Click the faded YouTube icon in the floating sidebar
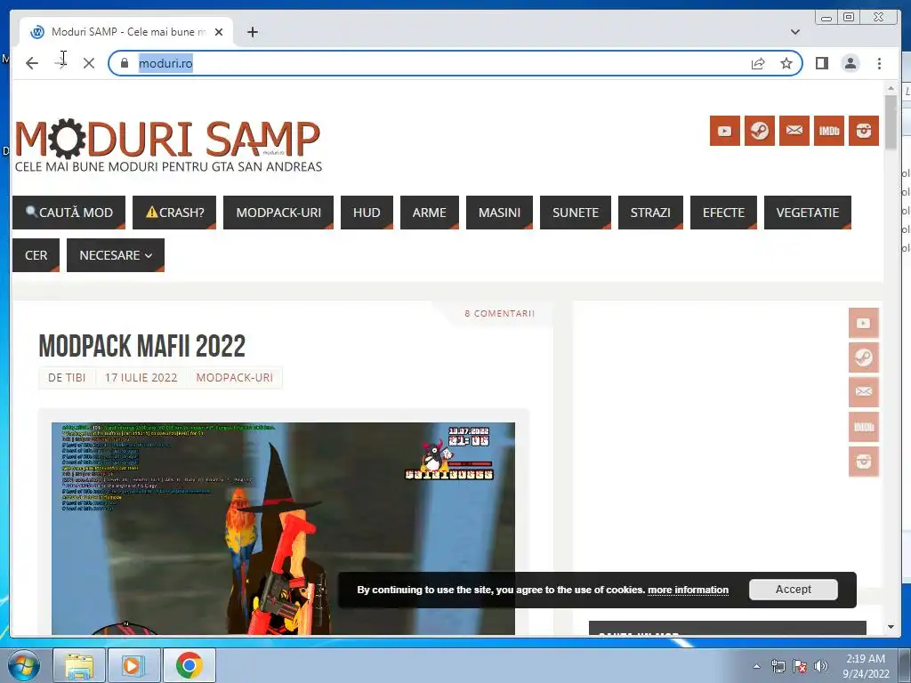The image size is (911, 683). (863, 323)
